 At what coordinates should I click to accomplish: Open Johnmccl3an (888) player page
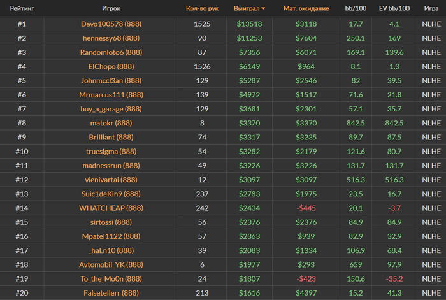coord(111,81)
